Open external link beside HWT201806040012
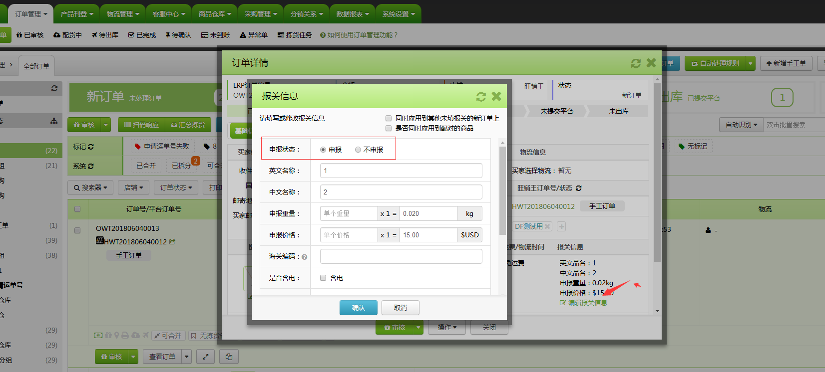Screen dimensions: 825x372 point(172,242)
